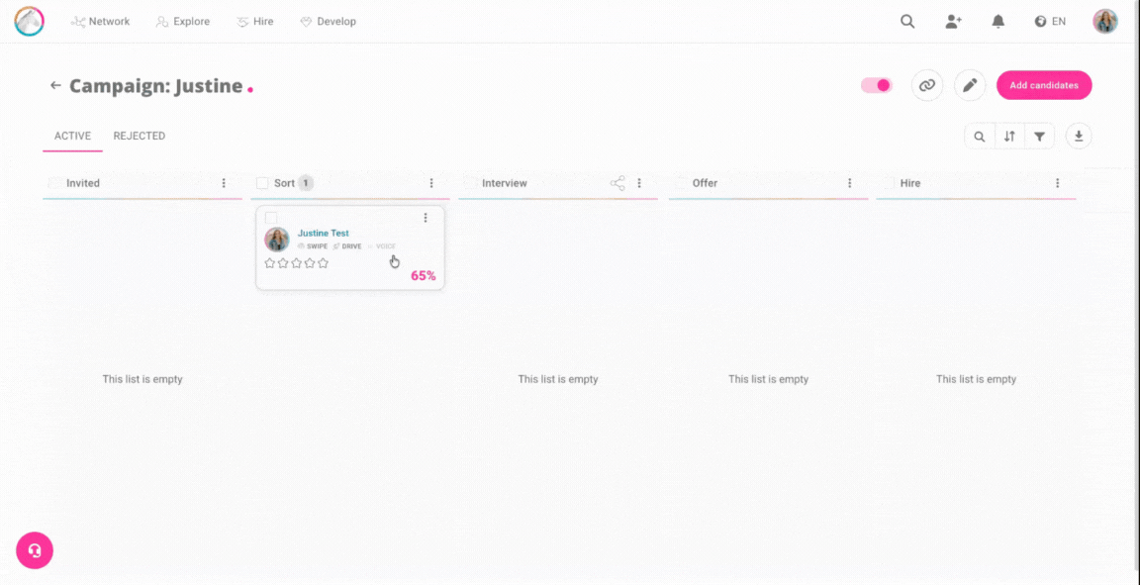Open the notifications bell
The image size is (1140, 585).
998,22
